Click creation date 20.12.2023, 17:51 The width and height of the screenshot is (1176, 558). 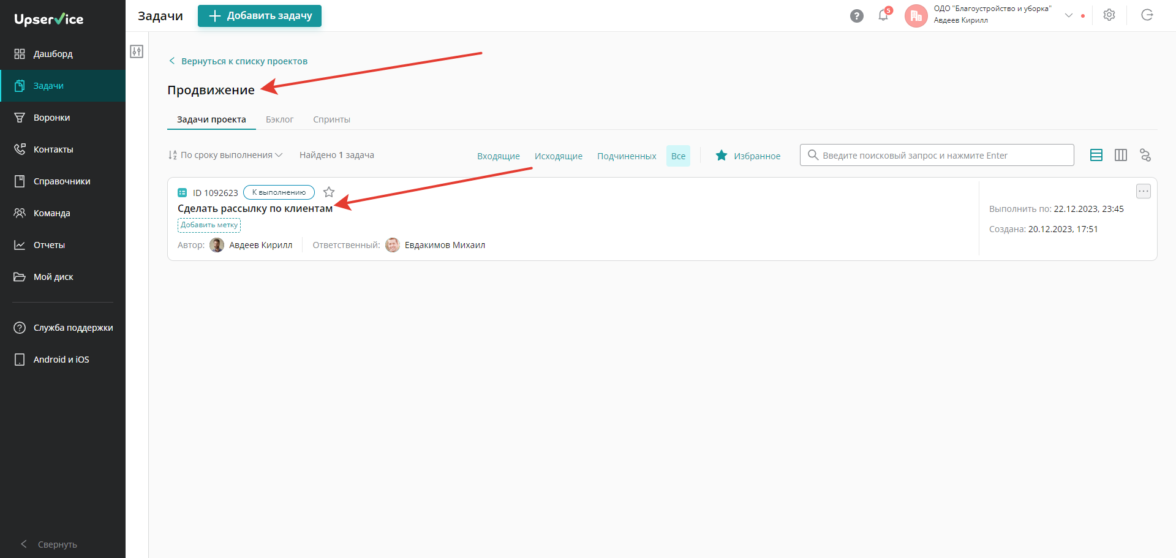(1063, 229)
